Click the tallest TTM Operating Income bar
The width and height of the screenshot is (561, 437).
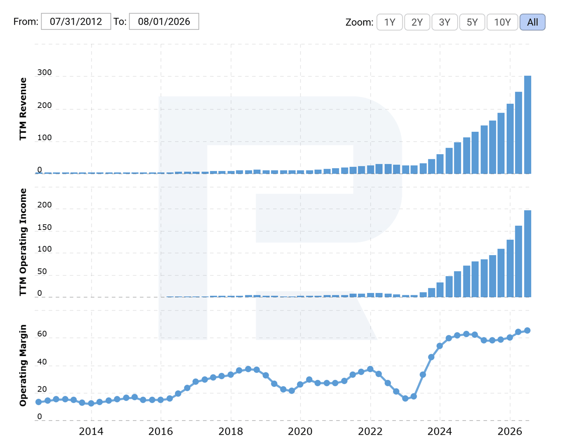point(527,253)
